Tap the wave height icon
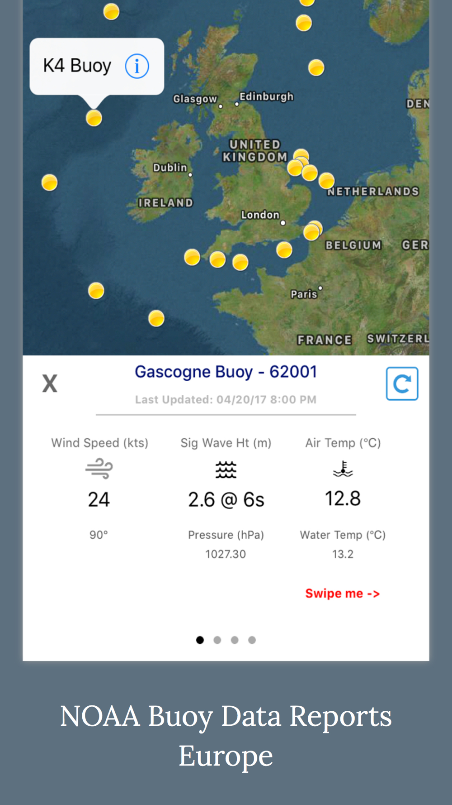 226,470
